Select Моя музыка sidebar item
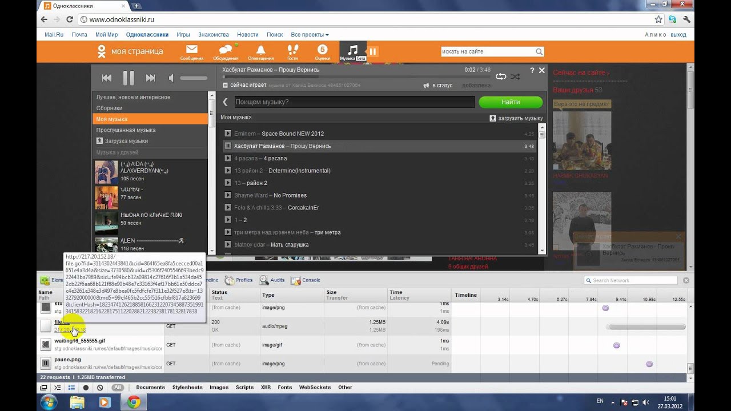The width and height of the screenshot is (731, 411). click(150, 119)
